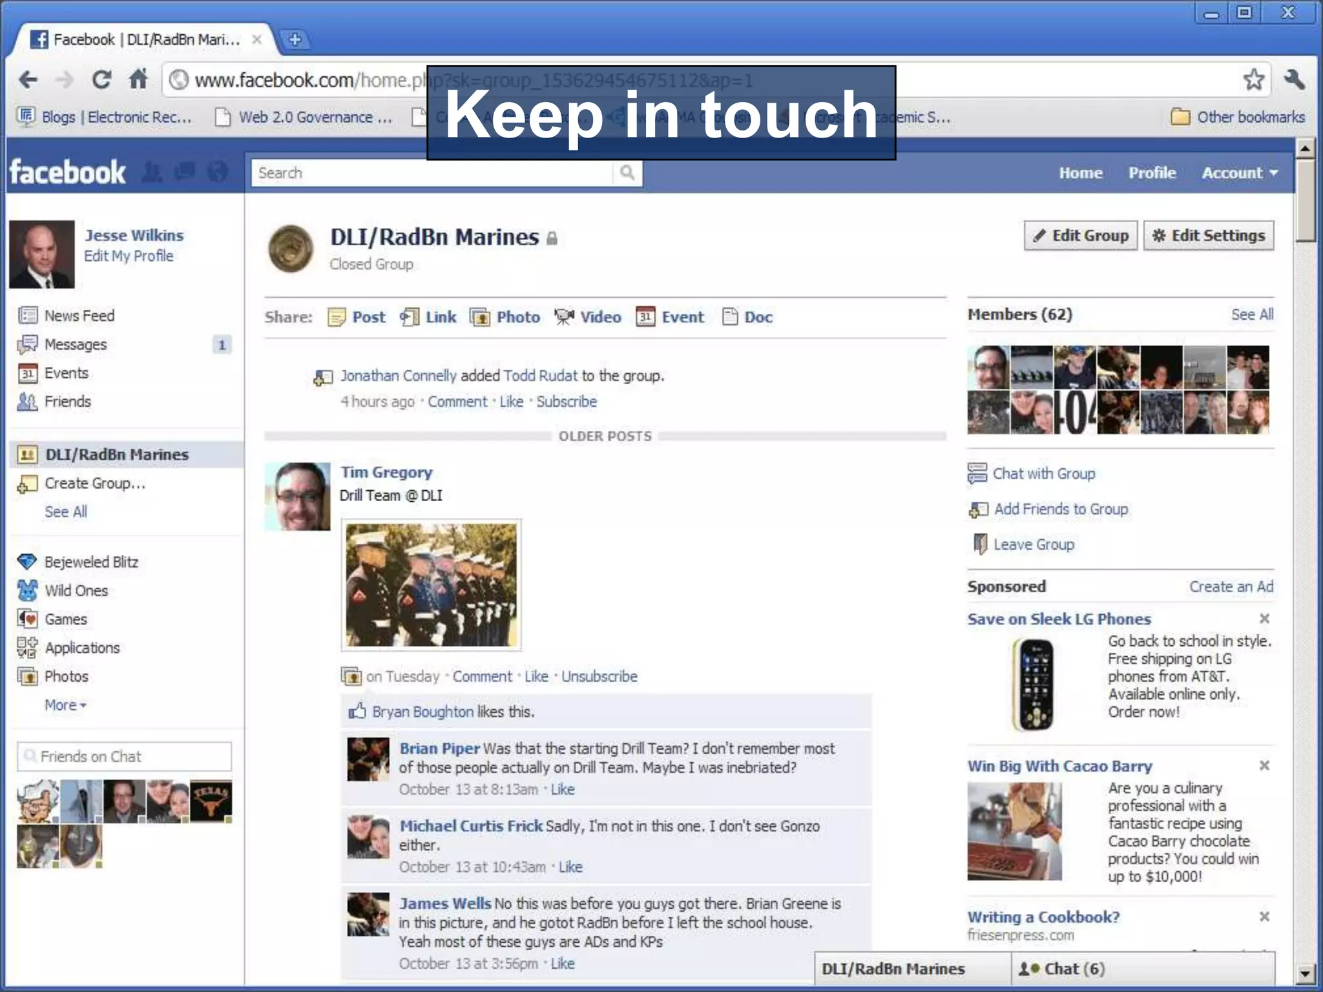The image size is (1323, 992).
Task: Open Chat (6) bar
Action: click(x=1143, y=969)
